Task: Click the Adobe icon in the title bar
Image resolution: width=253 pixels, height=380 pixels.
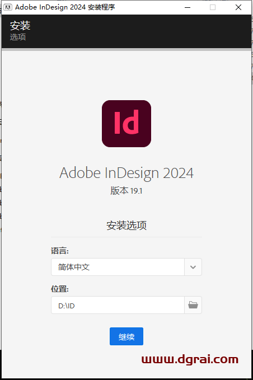Action: [8, 7]
